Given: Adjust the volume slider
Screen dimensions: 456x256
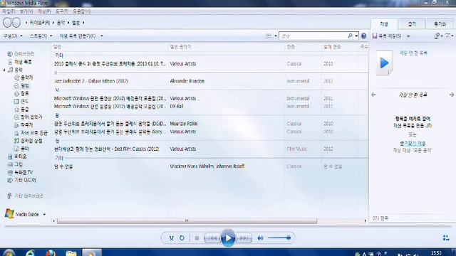Looking at the screenshot, I should 279,238.
